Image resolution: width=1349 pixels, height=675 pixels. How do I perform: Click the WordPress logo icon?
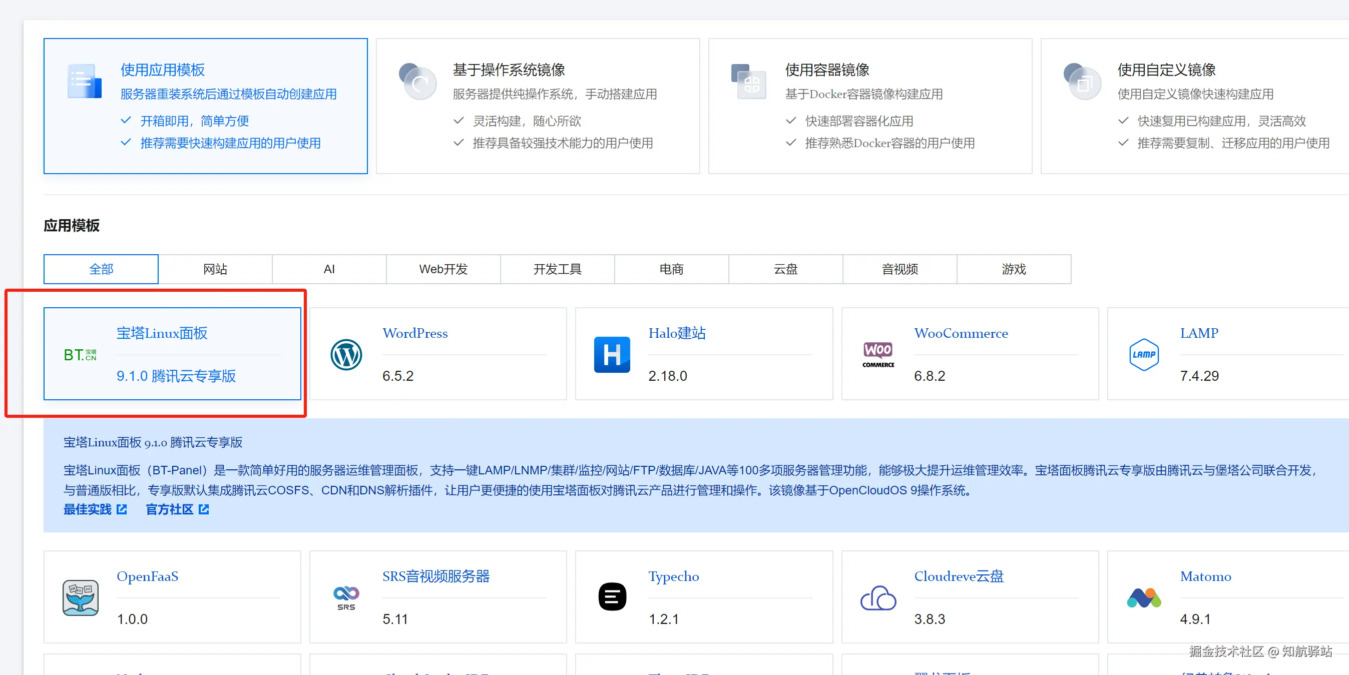(x=346, y=355)
